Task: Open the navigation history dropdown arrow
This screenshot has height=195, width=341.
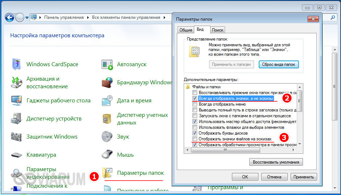Action: tap(27, 17)
